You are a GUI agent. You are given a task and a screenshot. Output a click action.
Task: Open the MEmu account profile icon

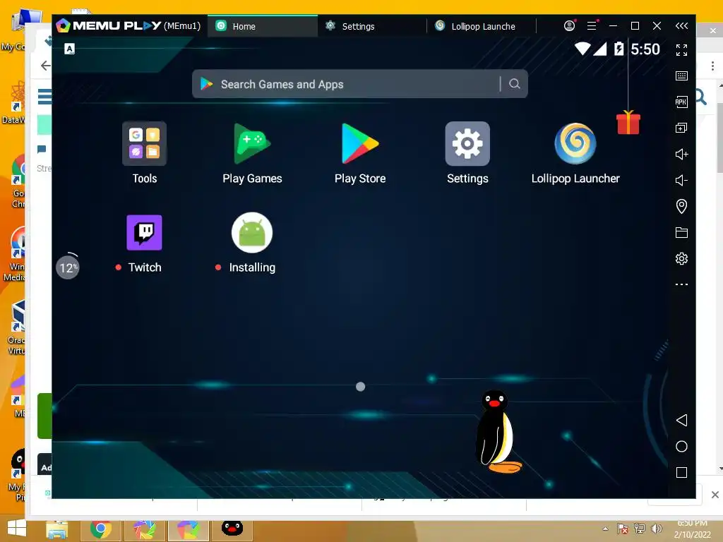point(570,26)
